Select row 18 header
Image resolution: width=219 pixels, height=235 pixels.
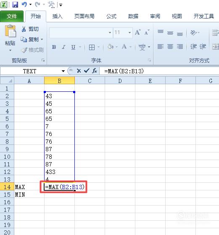(x=7, y=217)
